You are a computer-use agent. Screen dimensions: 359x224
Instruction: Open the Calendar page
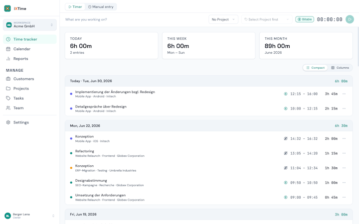(30, 49)
